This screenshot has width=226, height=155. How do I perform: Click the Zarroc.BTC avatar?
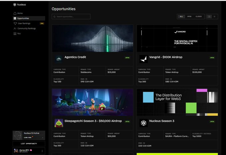(16, 151)
